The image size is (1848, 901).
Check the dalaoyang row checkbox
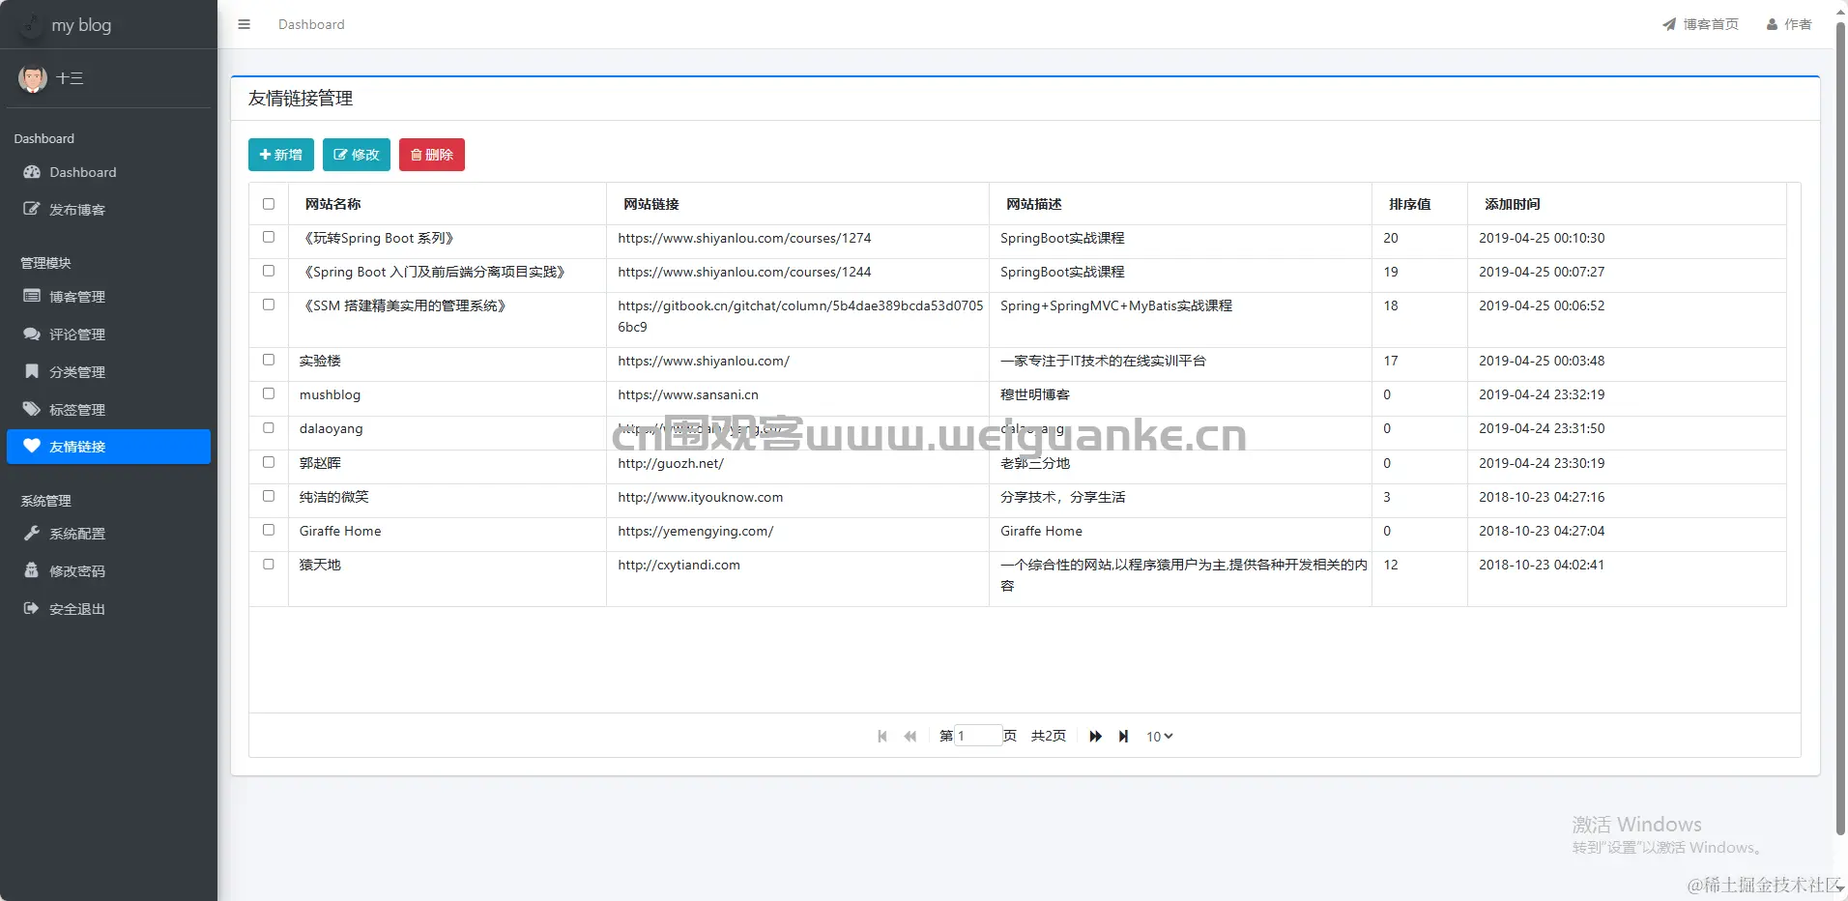269,427
